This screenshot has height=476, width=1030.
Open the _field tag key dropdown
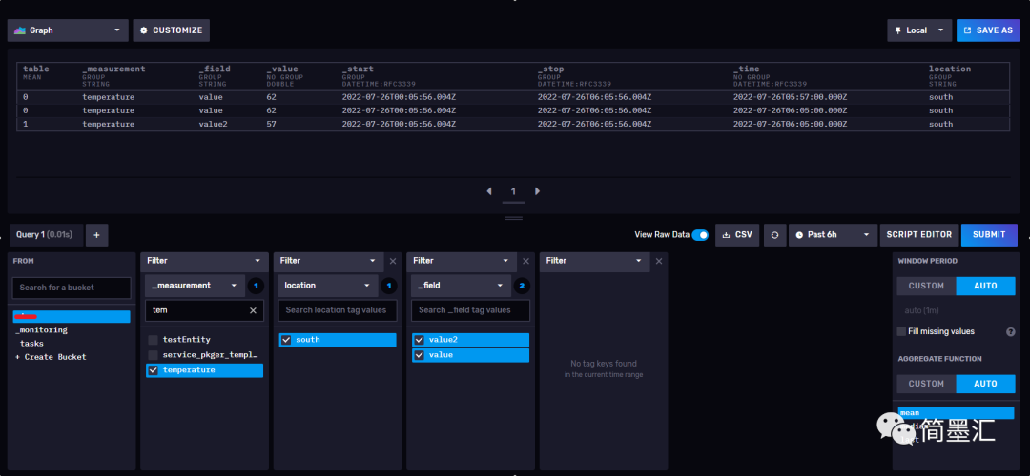(462, 286)
